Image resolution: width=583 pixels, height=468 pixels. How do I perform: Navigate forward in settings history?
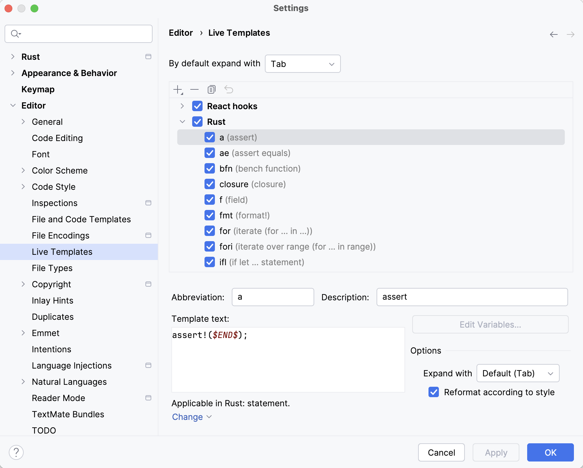click(x=570, y=34)
